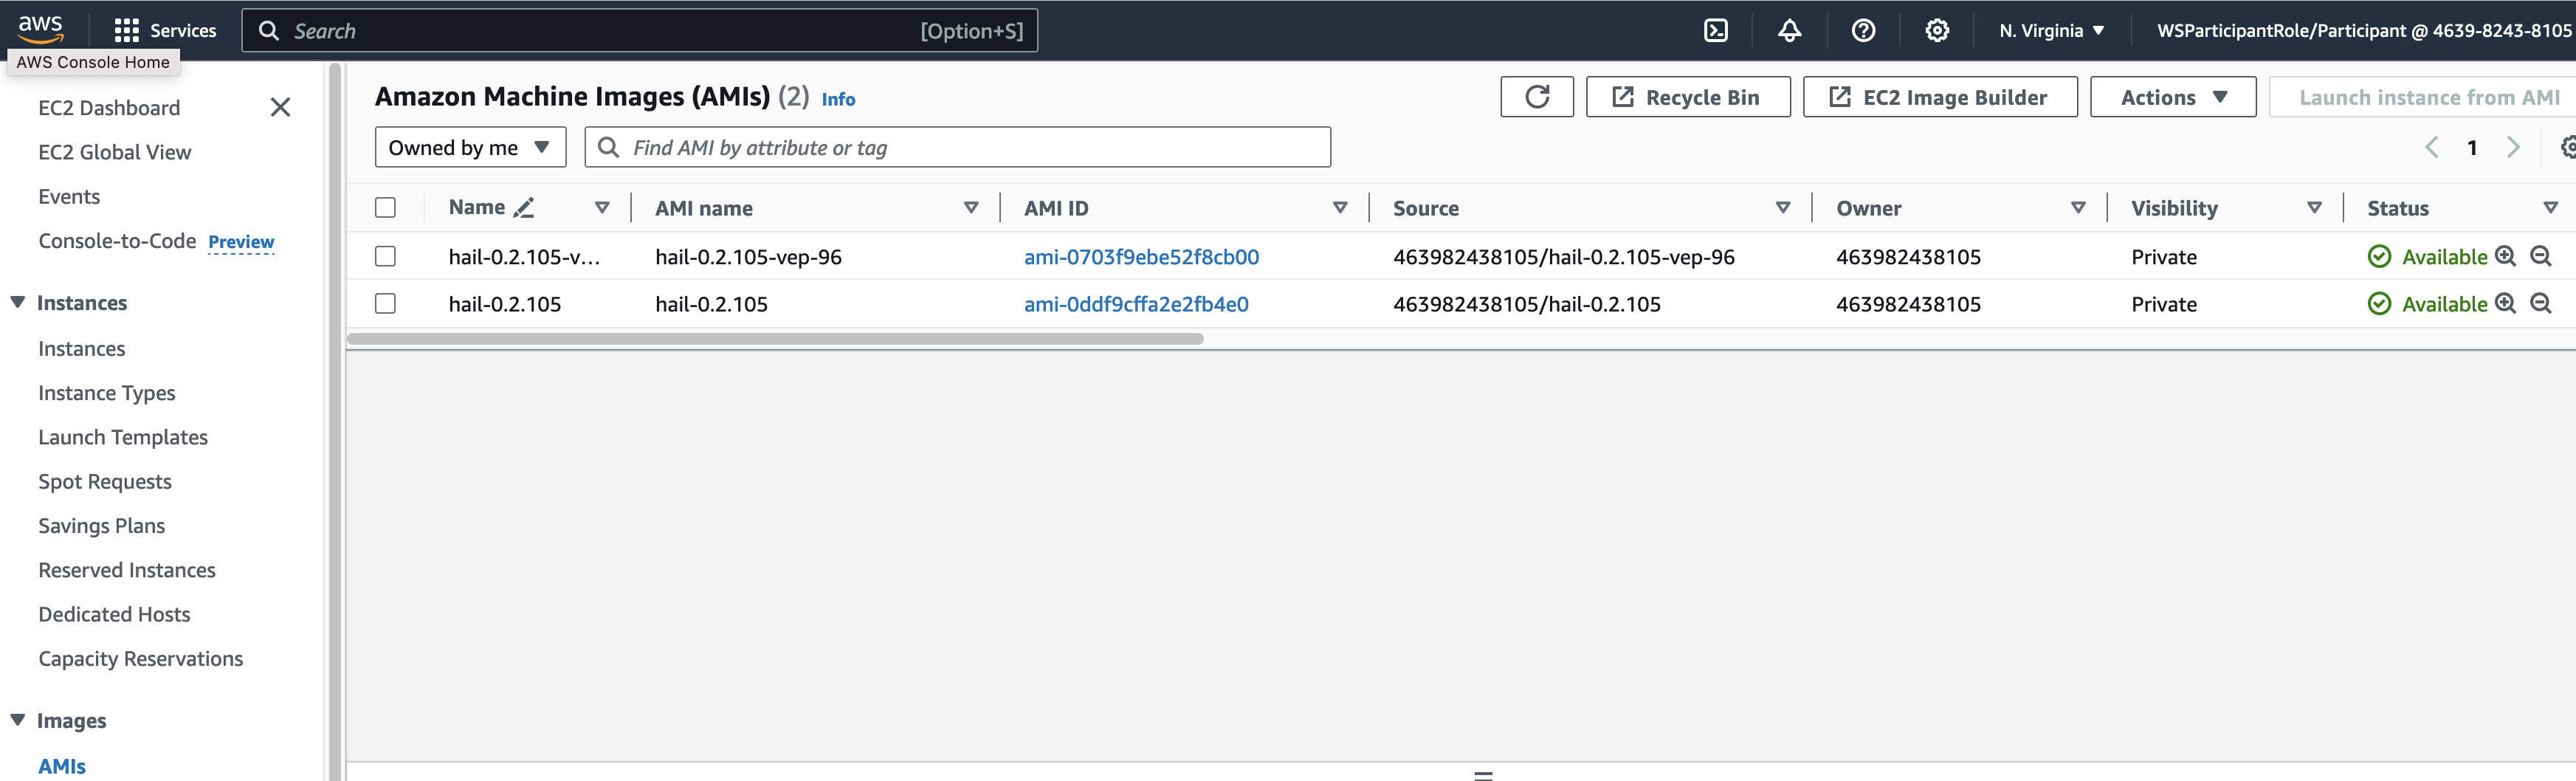Viewport: 2576px width, 781px height.
Task: Open Instance Types page
Action: [107, 393]
